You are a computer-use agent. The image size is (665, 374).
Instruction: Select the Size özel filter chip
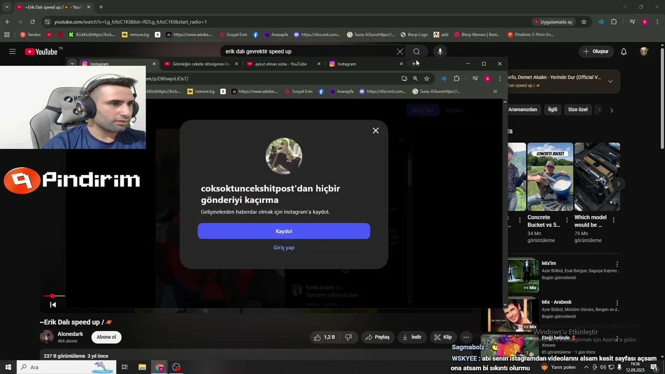pyautogui.click(x=578, y=110)
